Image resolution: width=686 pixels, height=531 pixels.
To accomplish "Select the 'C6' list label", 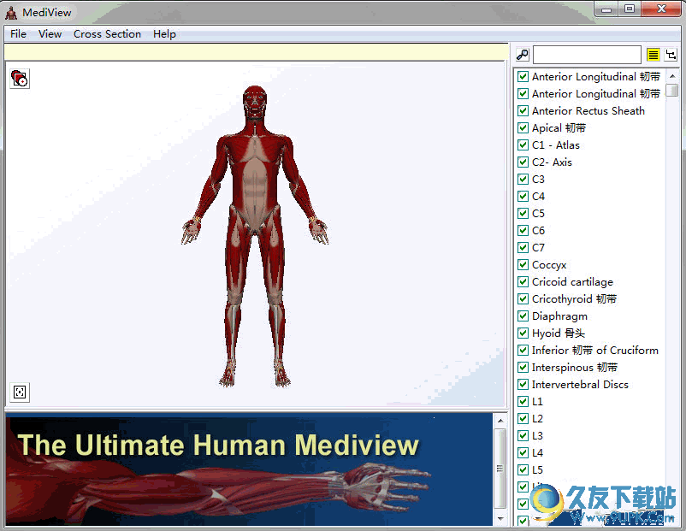I will pyautogui.click(x=538, y=231).
